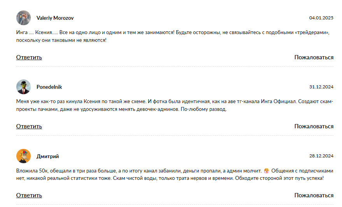Viewport: 342px width, 207px height.
Task: Select the username Ponedelnik
Action: tap(49, 87)
